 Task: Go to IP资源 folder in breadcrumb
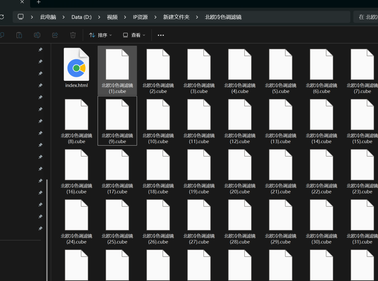click(x=140, y=17)
